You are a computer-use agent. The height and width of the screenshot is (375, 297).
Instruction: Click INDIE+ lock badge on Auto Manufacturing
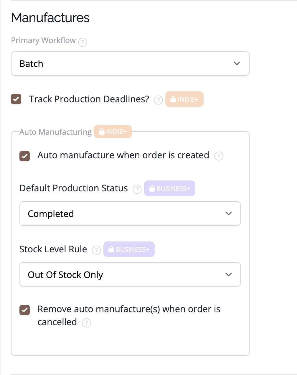click(x=113, y=131)
